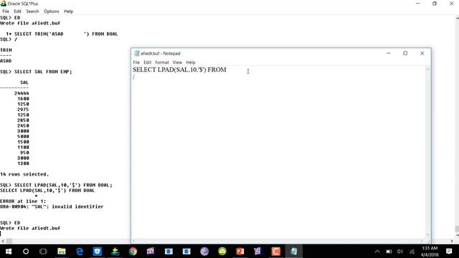Viewport: 459px width, 258px height.
Task: Maximize the Notepad window
Action: [405, 53]
